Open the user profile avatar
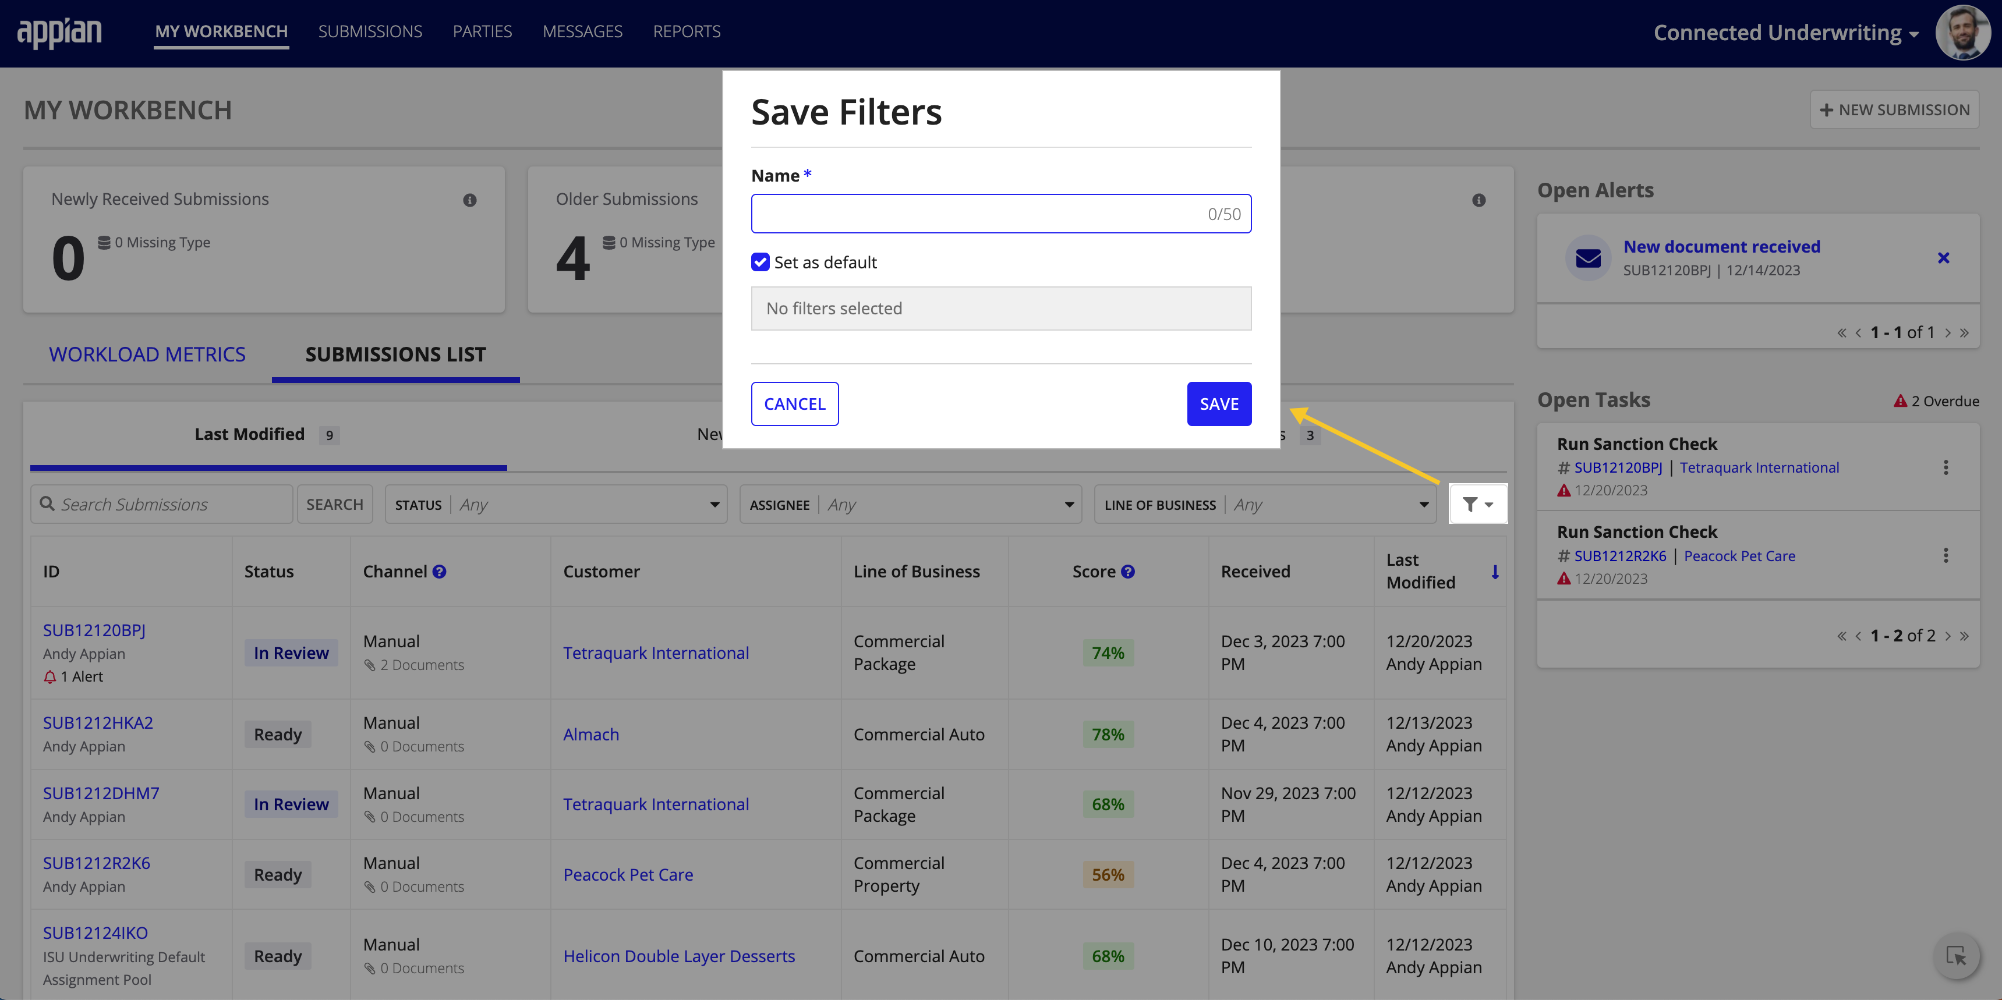The width and height of the screenshot is (2002, 1000). (x=1962, y=33)
